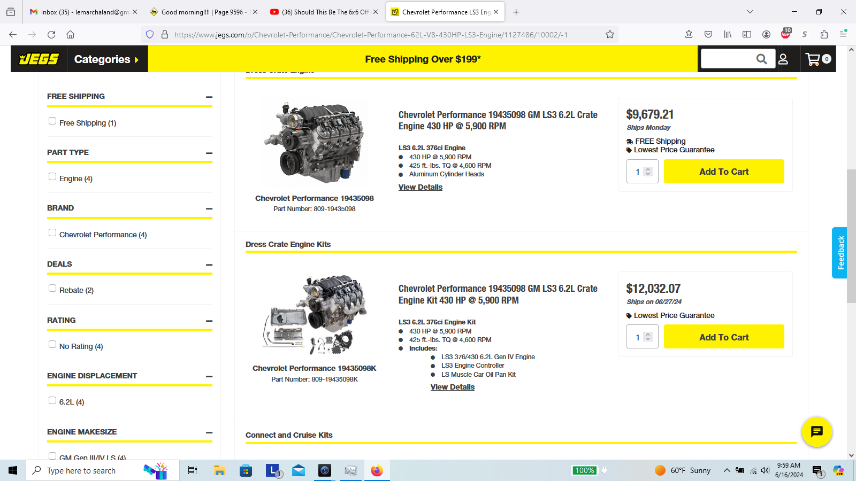Open library bookmarks icon

728,34
